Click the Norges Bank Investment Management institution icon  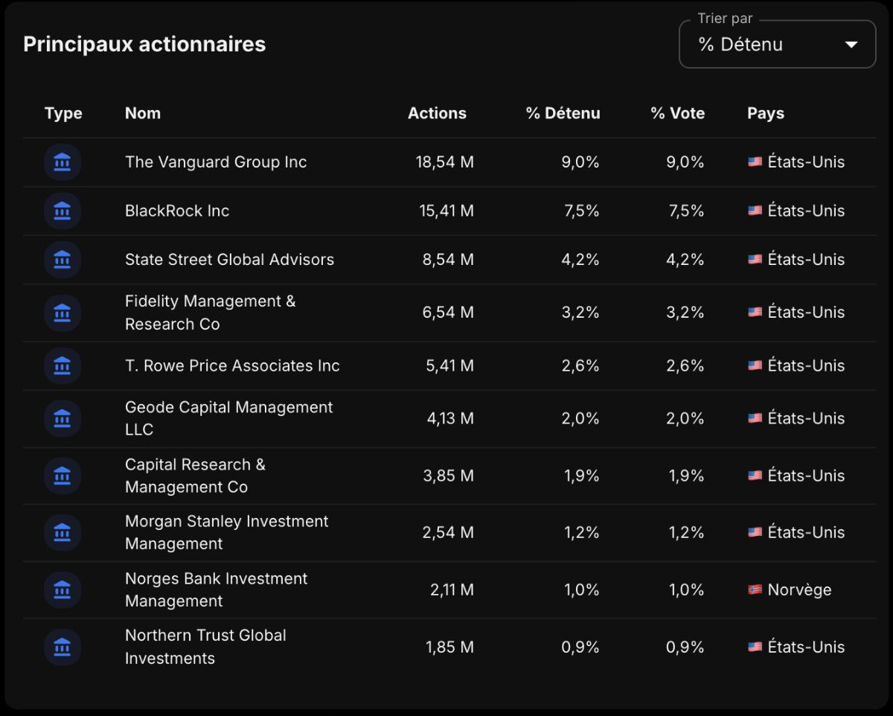click(x=63, y=590)
